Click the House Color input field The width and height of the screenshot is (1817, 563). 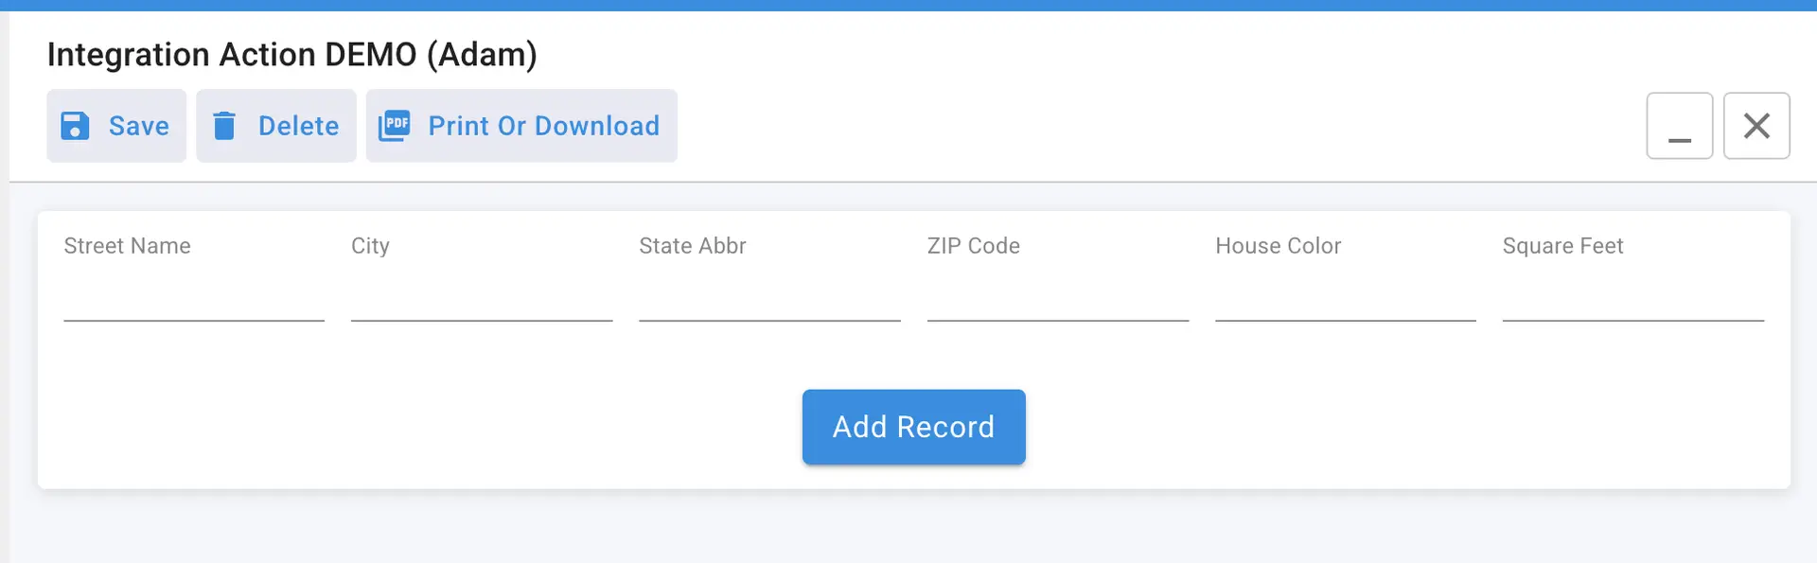coord(1345,312)
